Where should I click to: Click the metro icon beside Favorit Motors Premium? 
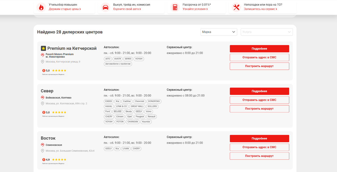(43, 55)
